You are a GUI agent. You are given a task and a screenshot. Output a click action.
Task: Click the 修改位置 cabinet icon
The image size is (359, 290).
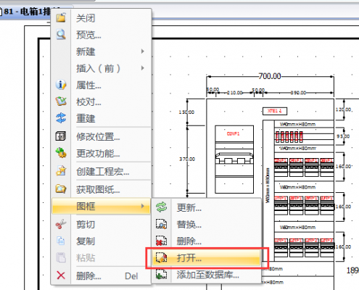(61, 136)
